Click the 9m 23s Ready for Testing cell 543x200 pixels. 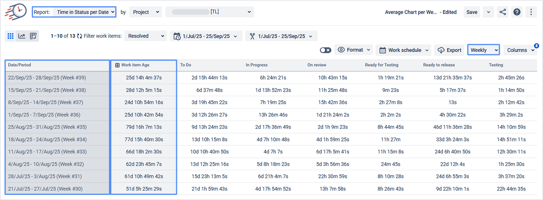pyautogui.click(x=391, y=90)
